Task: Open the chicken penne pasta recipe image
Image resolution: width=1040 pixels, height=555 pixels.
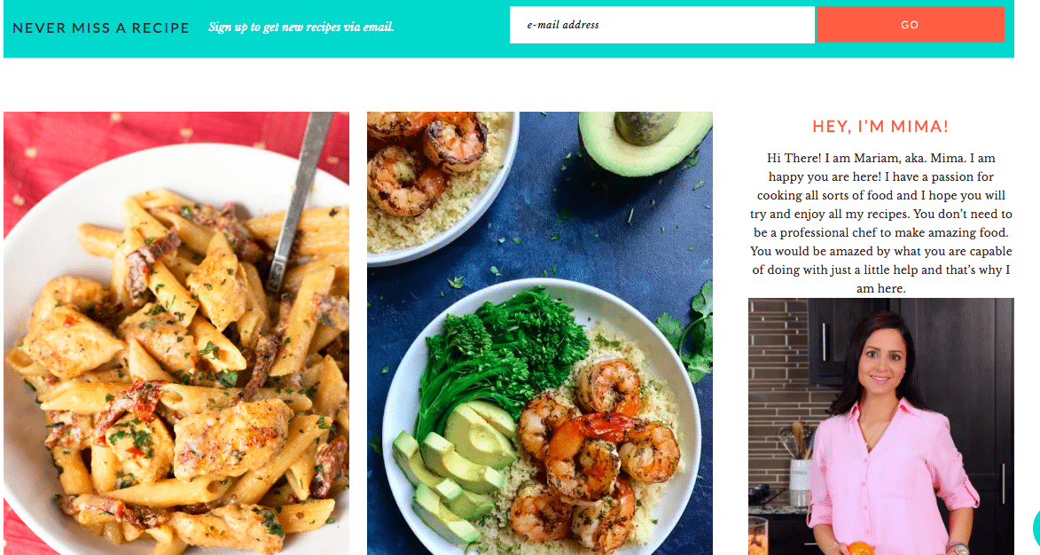Action: click(x=176, y=332)
